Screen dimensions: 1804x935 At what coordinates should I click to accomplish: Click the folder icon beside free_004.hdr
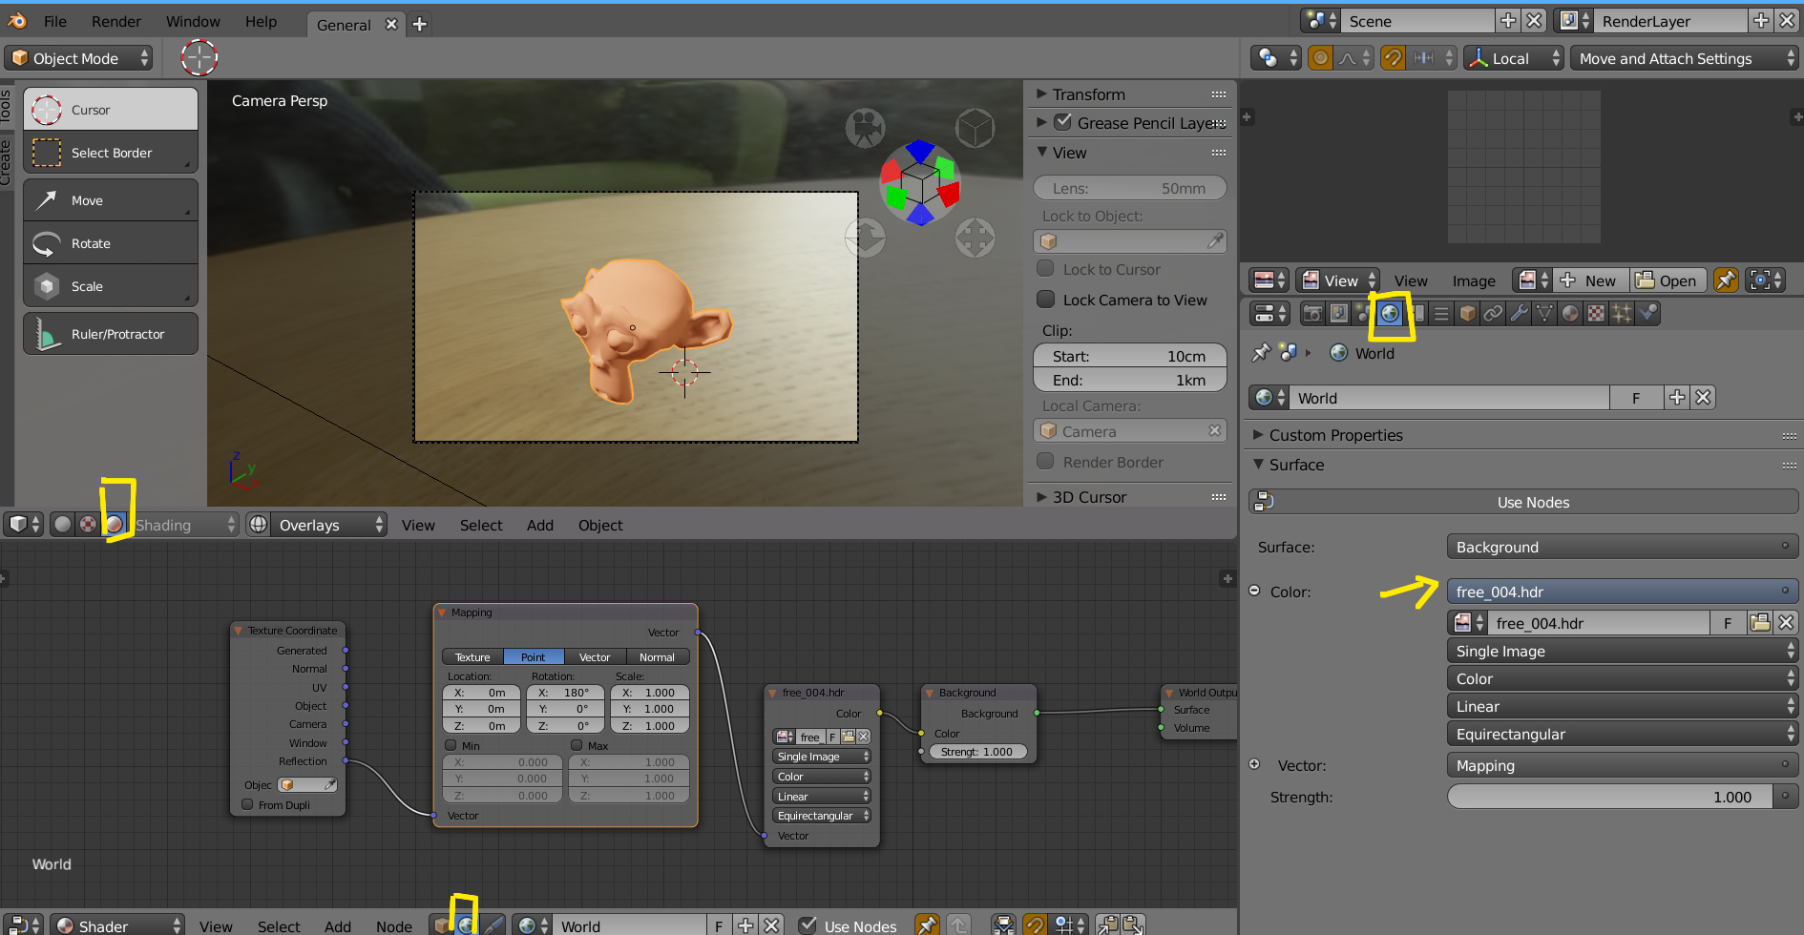click(1760, 623)
